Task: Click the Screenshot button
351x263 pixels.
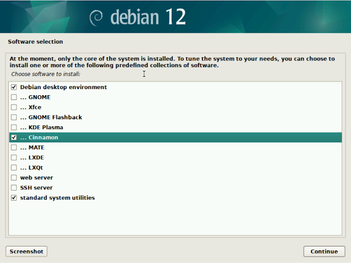Action: 26,252
